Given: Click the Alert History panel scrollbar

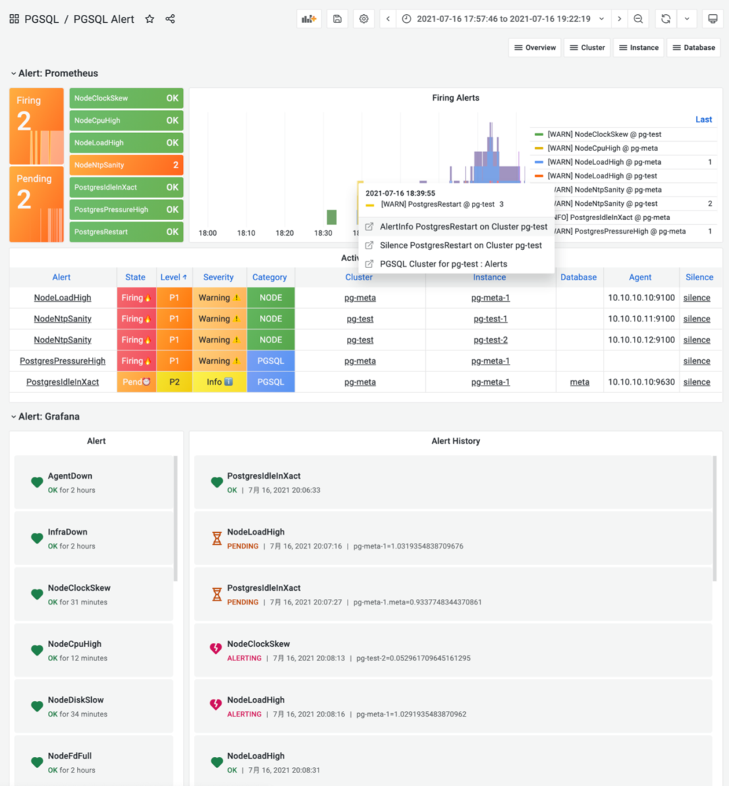Looking at the screenshot, I should [x=714, y=519].
